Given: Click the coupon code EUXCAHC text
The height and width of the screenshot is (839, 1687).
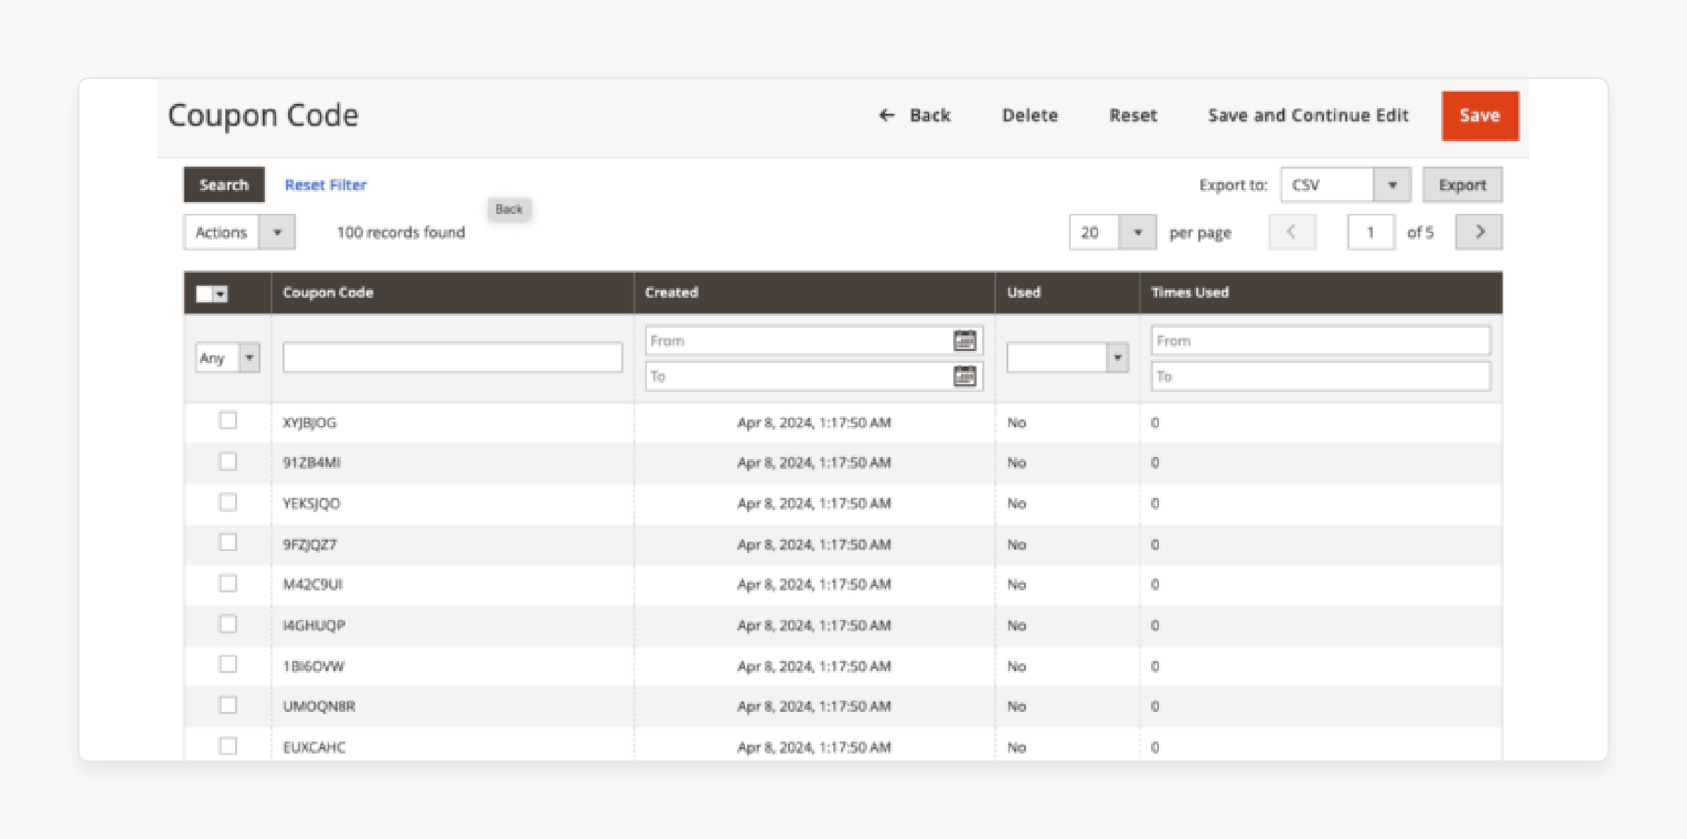Looking at the screenshot, I should [x=314, y=747].
